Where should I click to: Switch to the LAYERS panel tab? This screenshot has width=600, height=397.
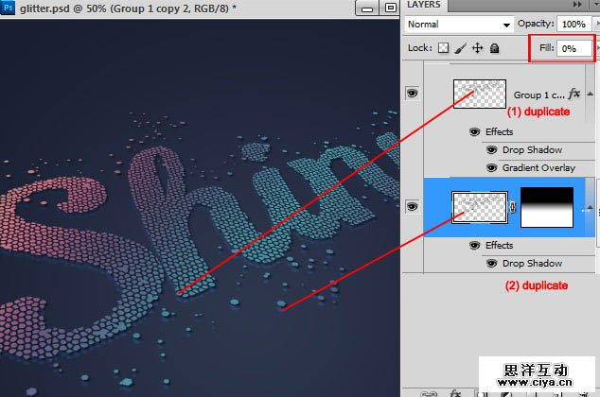pyautogui.click(x=424, y=5)
